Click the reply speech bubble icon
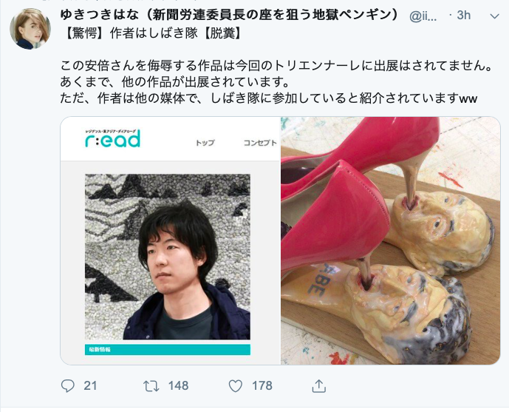Screen dimensions: 509x412 (67, 385)
